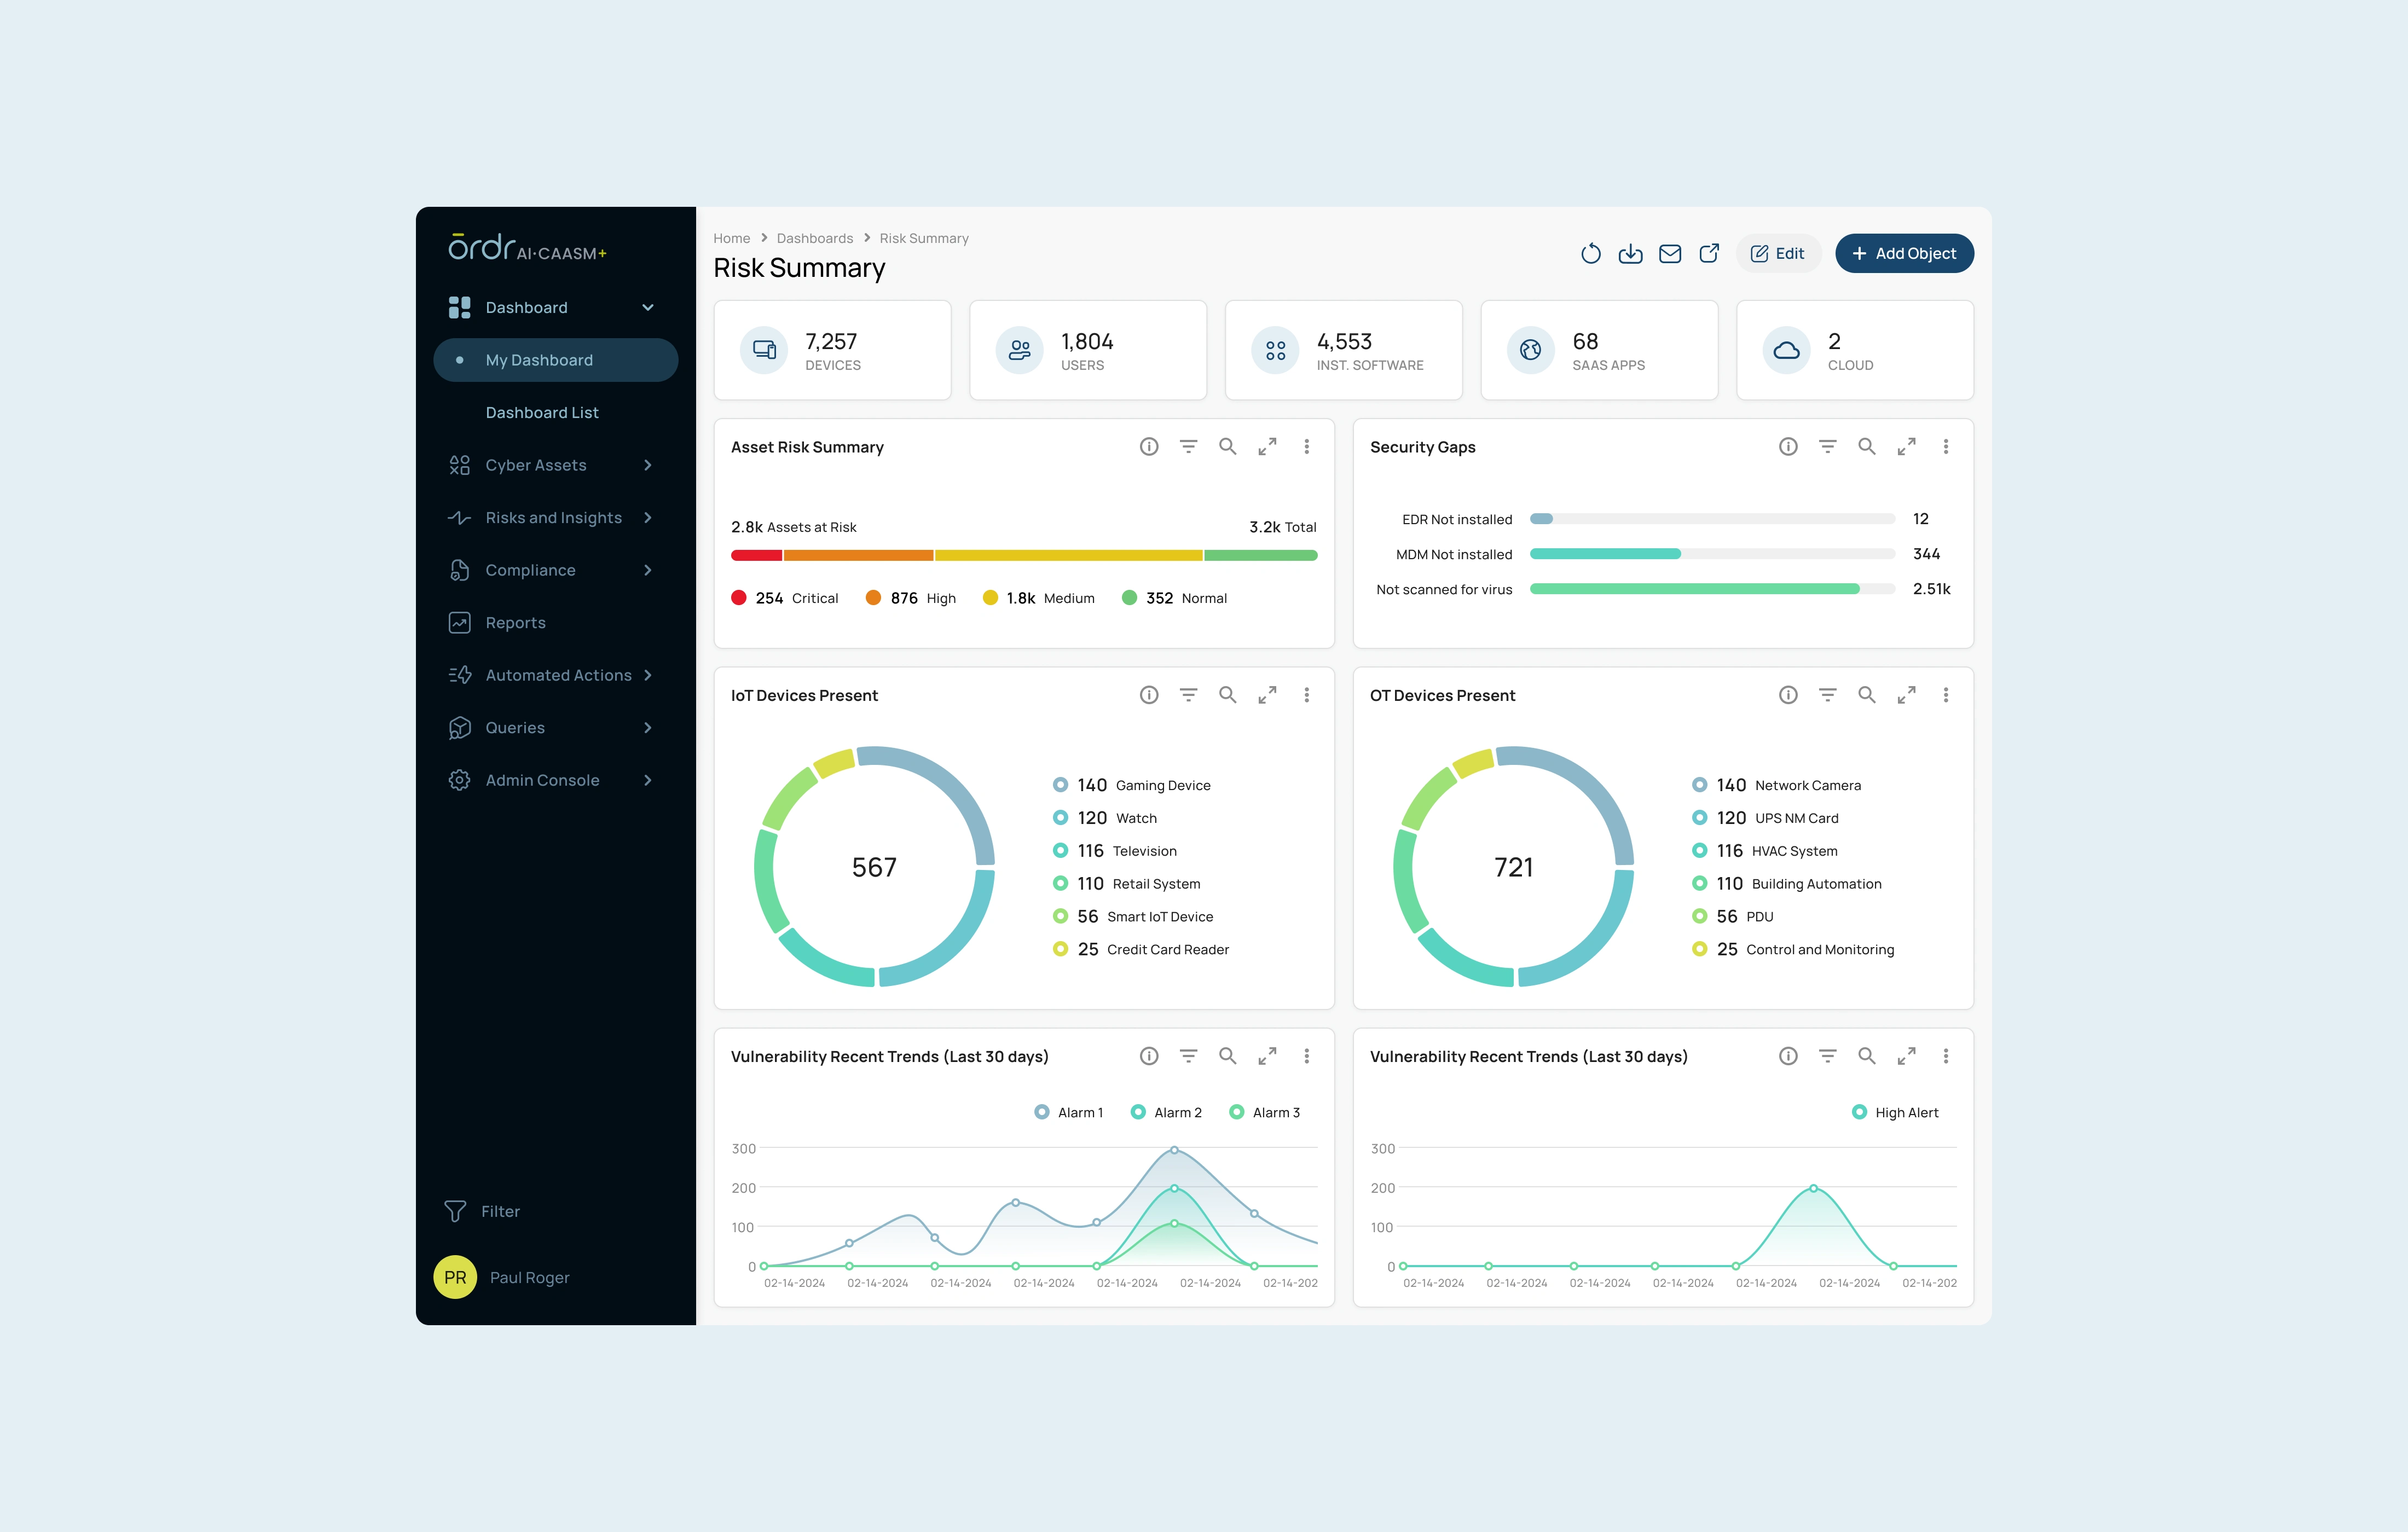
Task: Click the search icon in IoT Devices Present
Action: point(1227,695)
